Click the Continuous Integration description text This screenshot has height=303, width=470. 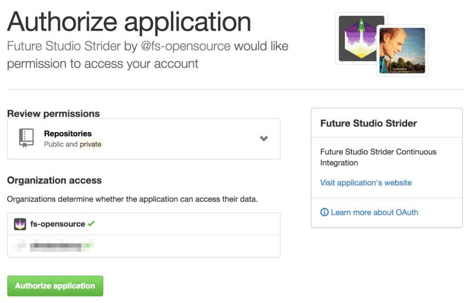tap(378, 157)
